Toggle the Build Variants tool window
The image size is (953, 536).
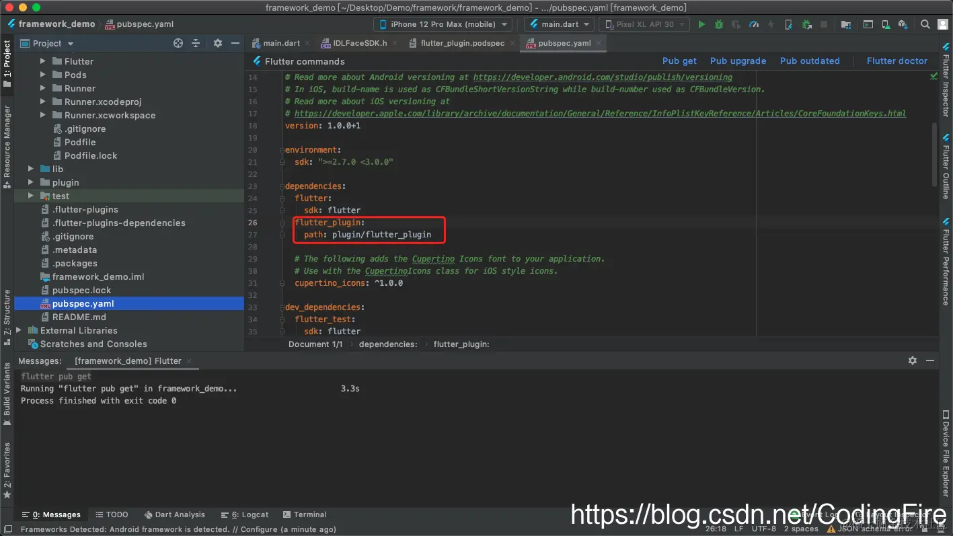[7, 394]
